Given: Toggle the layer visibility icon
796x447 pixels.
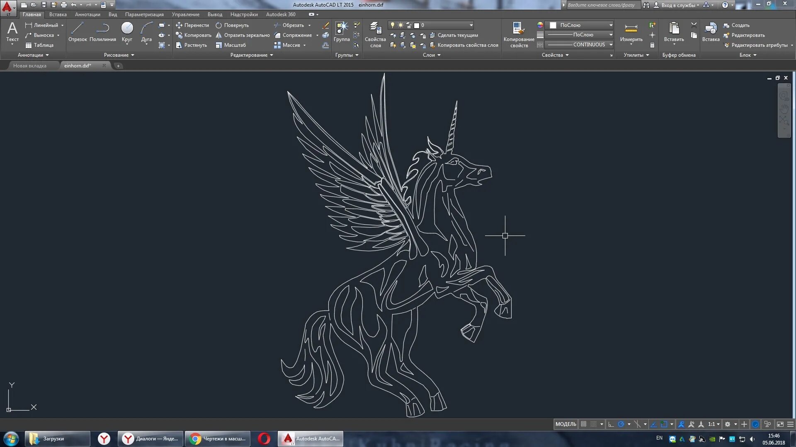Looking at the screenshot, I should (392, 25).
